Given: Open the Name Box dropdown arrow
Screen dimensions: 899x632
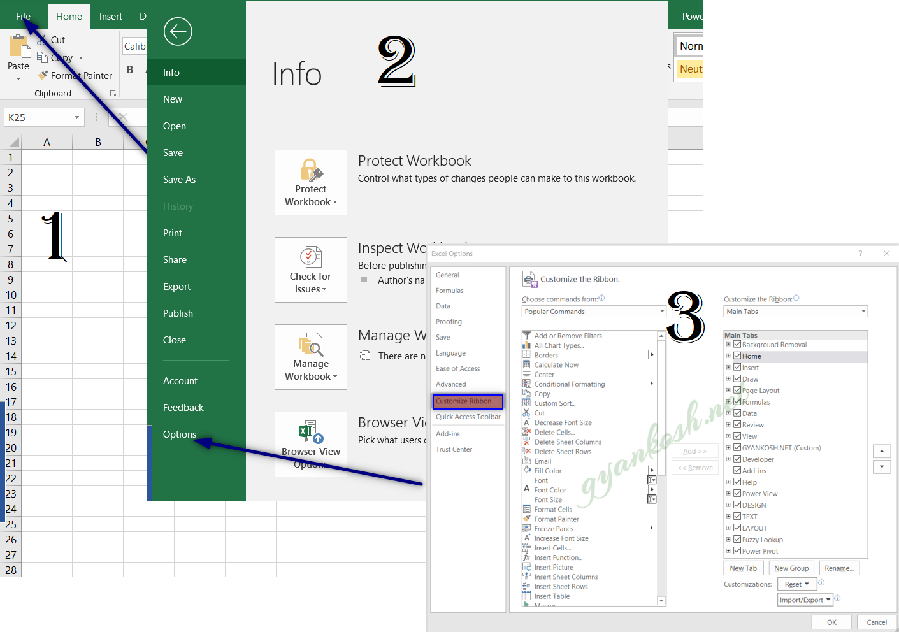Looking at the screenshot, I should pyautogui.click(x=76, y=117).
